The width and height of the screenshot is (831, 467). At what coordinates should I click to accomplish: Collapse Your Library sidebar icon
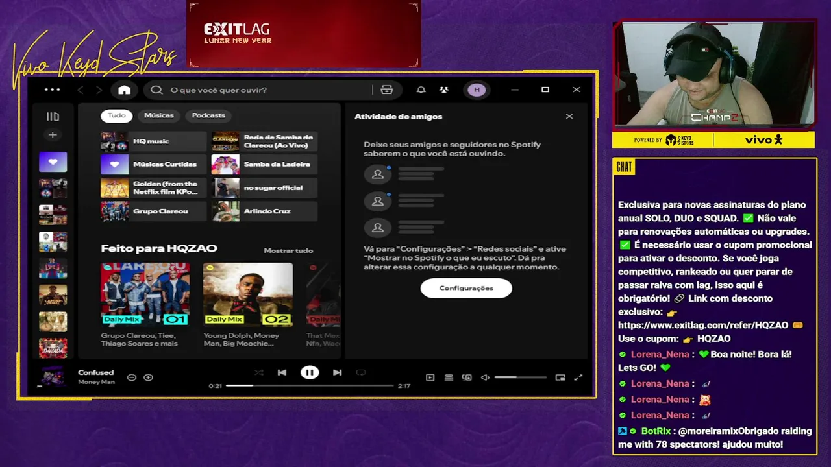click(53, 117)
